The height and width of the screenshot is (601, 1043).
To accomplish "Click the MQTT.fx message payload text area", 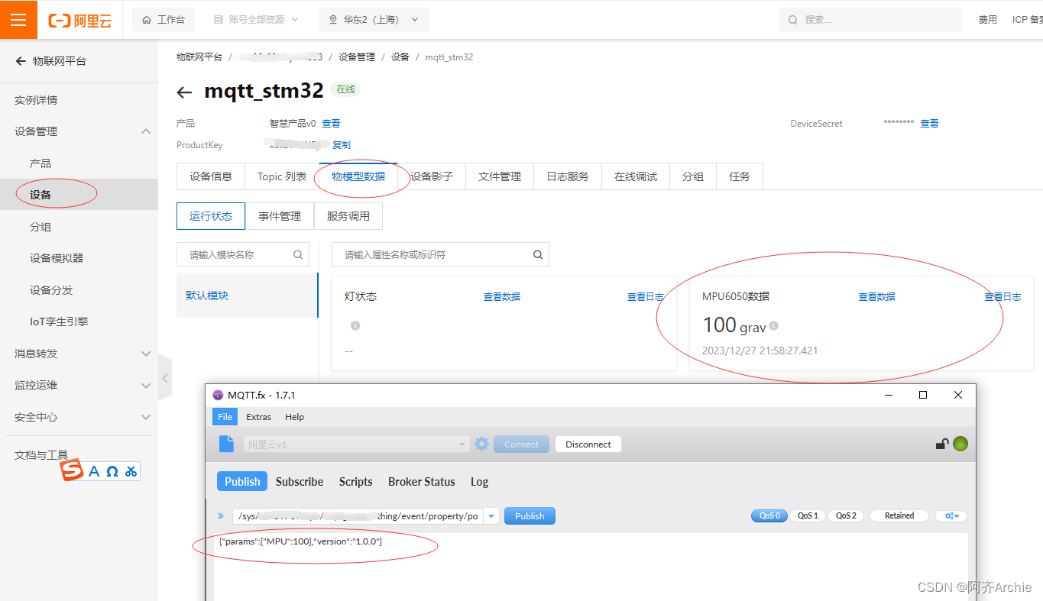I will (x=591, y=567).
